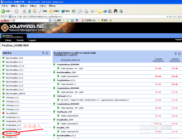Click the Average Signal/Noise column header
The width and height of the screenshot is (182, 139).
[x=175, y=60]
